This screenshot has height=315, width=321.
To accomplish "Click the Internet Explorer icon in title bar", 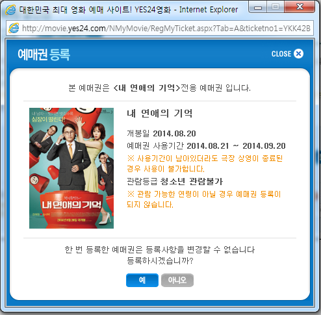I will [x=10, y=10].
